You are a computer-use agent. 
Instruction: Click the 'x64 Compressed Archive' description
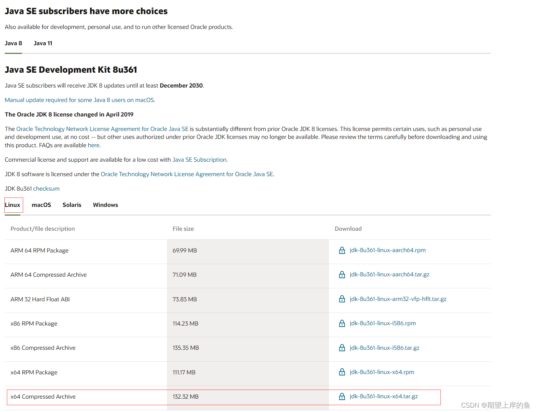click(x=43, y=397)
